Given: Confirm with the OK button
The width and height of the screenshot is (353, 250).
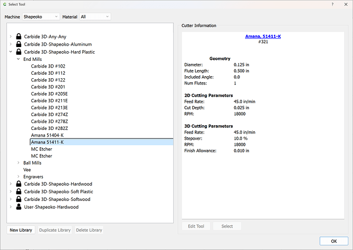Looking at the screenshot, I should point(334,241).
